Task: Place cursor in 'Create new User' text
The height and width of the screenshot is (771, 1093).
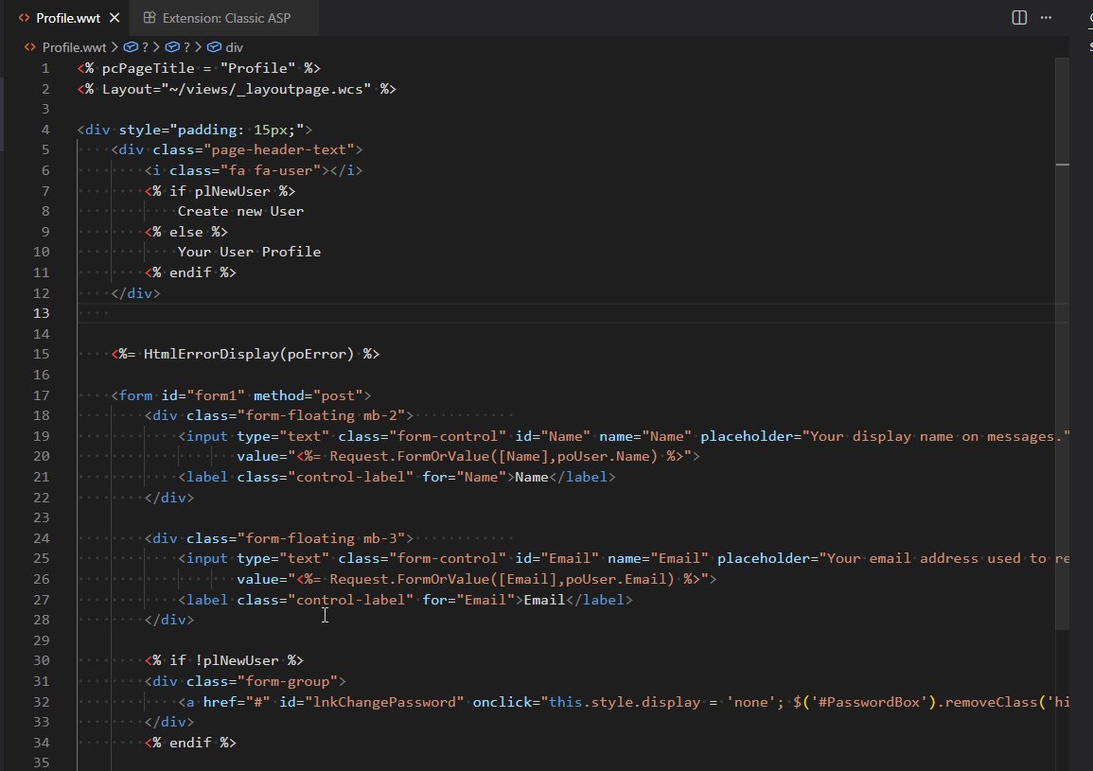Action: point(240,211)
